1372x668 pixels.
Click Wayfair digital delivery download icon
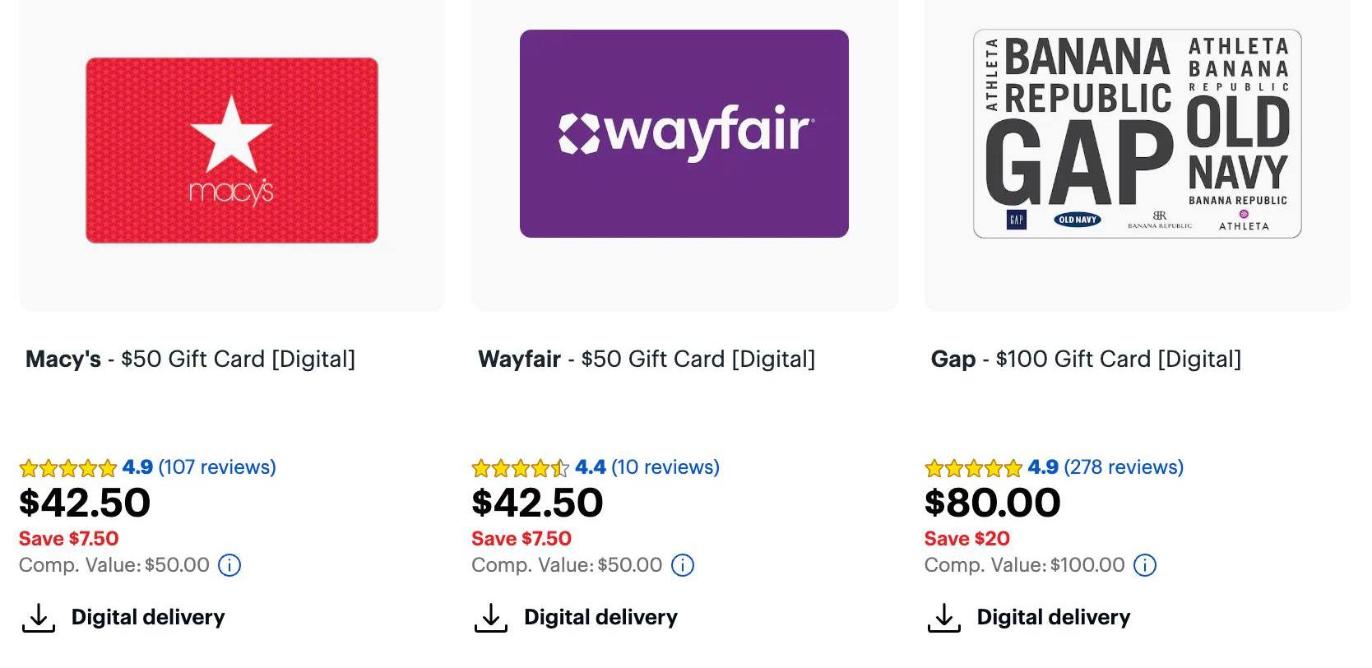(490, 618)
